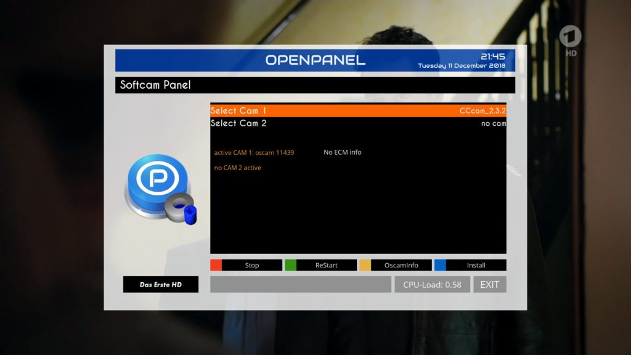The width and height of the screenshot is (631, 355).
Task: Open OscamInfo from the button bar
Action: (x=402, y=265)
